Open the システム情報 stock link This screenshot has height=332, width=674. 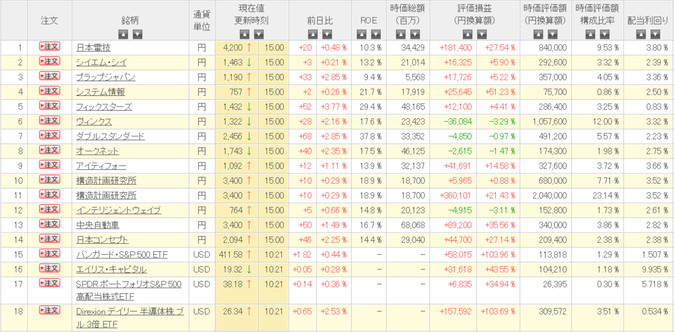coord(101,92)
